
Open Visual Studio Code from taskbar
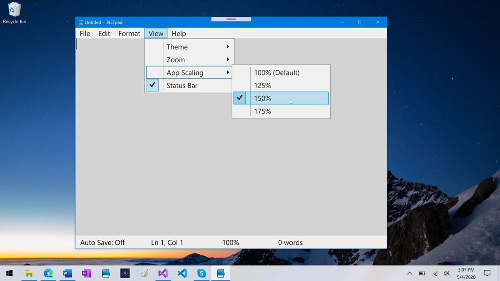click(x=182, y=273)
